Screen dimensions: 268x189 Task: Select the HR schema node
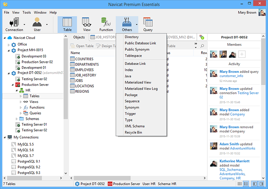[x=28, y=90]
